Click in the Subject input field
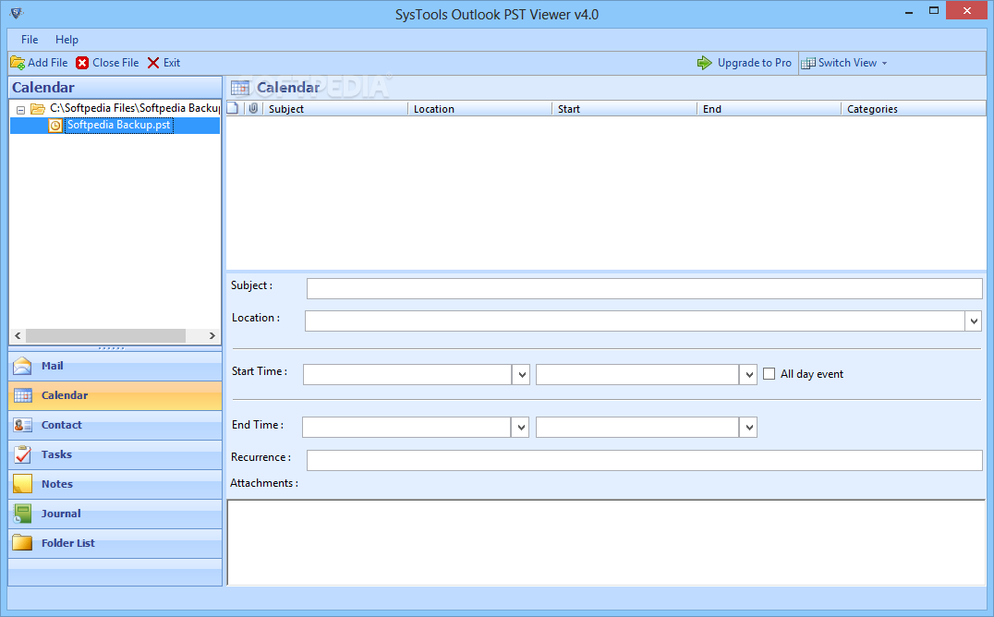 coord(644,288)
